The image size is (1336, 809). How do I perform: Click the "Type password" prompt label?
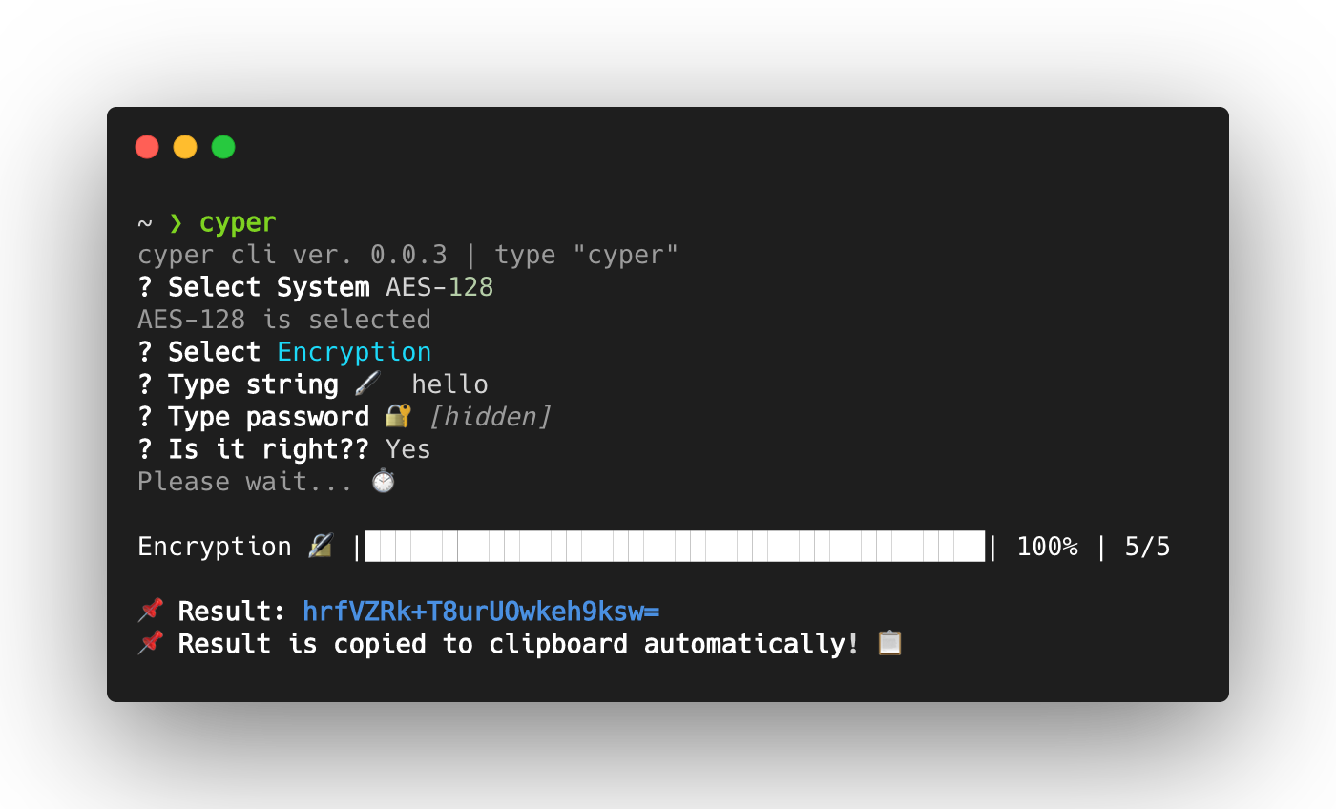pos(268,417)
